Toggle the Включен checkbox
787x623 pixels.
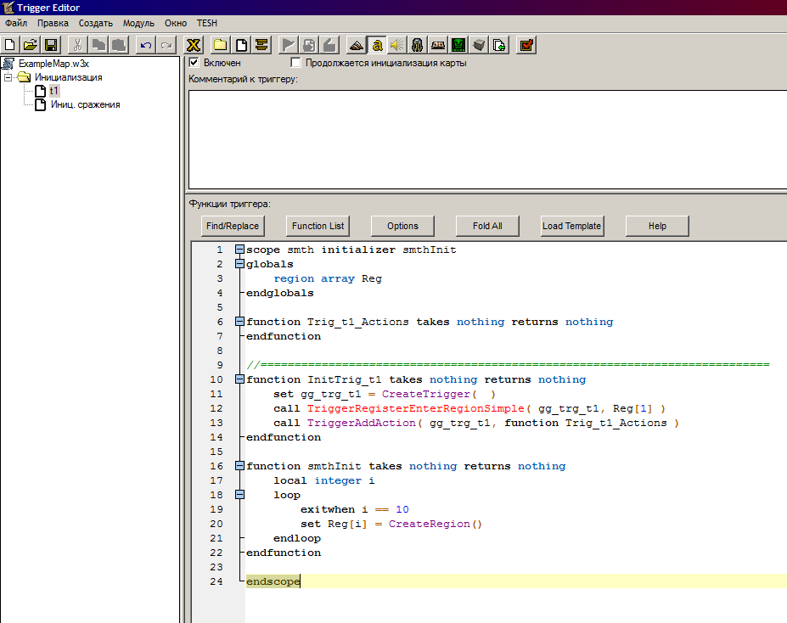click(194, 63)
